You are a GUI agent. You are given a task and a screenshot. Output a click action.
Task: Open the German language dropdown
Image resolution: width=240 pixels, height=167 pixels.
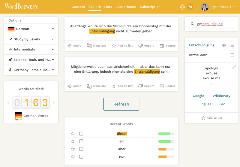31,29
